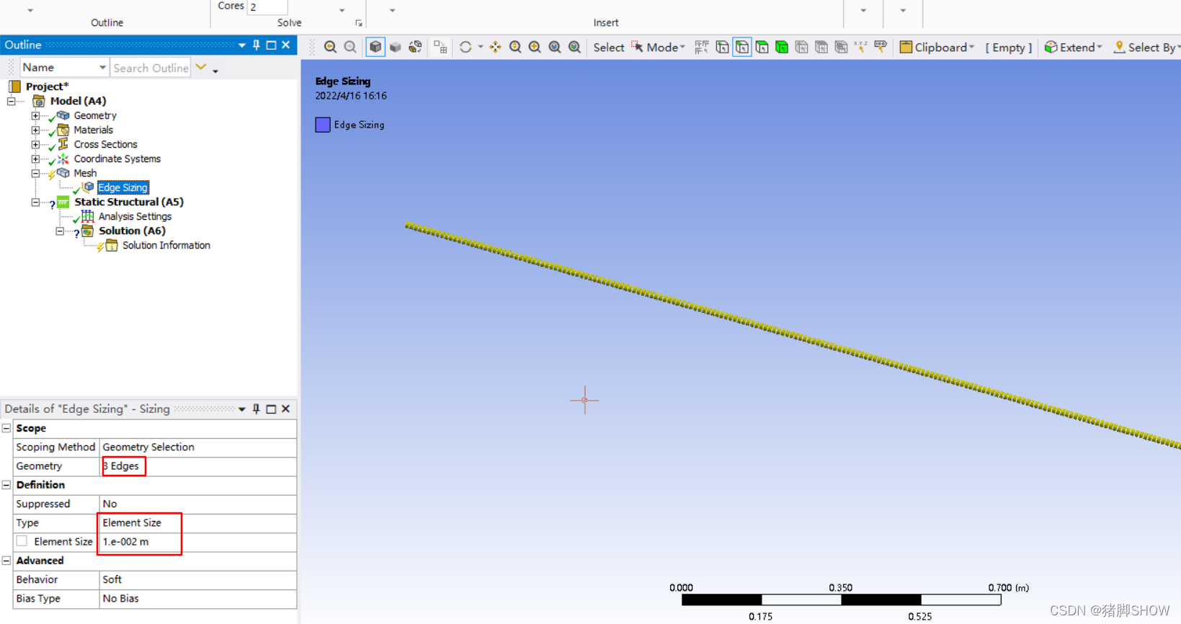Click the Analysis Settings icon
The image size is (1181, 624).
tap(88, 216)
